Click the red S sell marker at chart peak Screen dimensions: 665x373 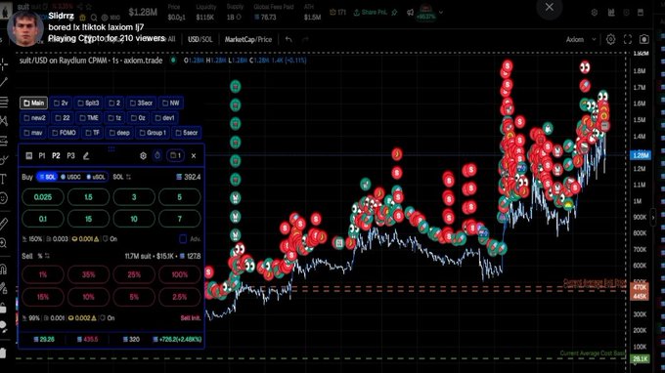click(508, 66)
